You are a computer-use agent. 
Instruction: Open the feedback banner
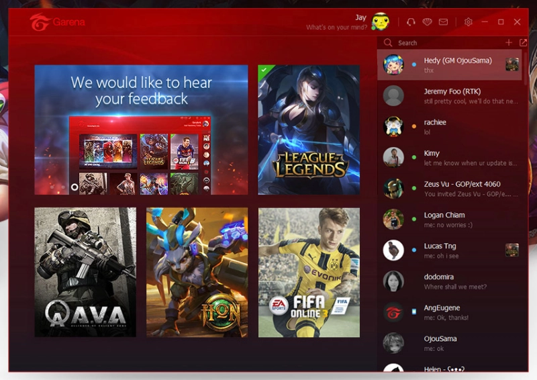[x=141, y=130]
